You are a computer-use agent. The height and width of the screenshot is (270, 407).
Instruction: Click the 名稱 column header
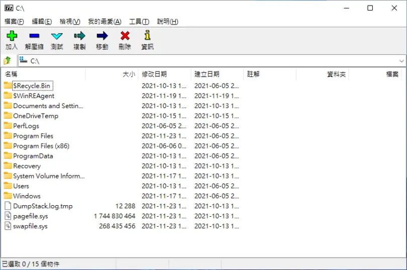(x=44, y=74)
